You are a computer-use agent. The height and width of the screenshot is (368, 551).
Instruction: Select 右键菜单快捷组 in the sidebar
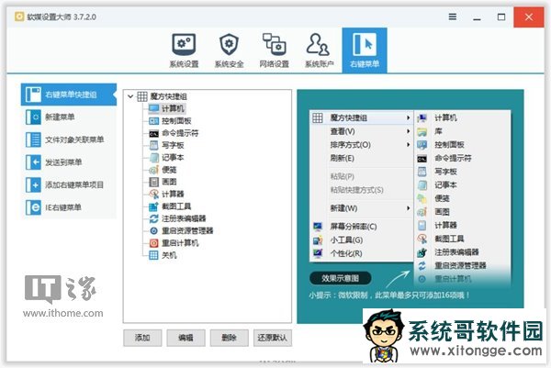pos(70,95)
